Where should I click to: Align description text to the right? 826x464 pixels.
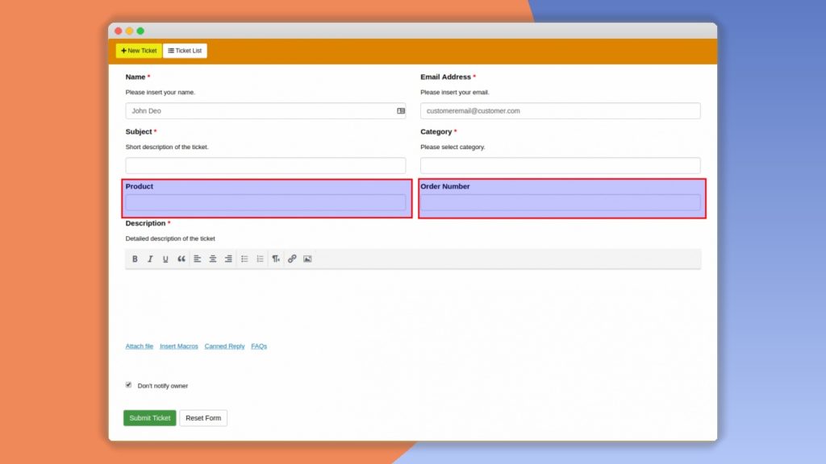(228, 259)
